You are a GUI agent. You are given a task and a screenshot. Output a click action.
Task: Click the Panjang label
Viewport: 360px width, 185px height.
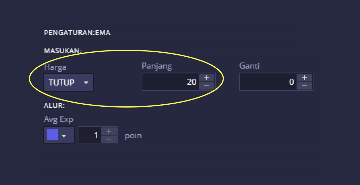pyautogui.click(x=157, y=66)
